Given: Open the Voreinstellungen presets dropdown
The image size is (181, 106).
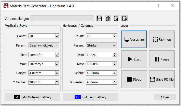Looking at the screenshot, I should tap(62, 19).
